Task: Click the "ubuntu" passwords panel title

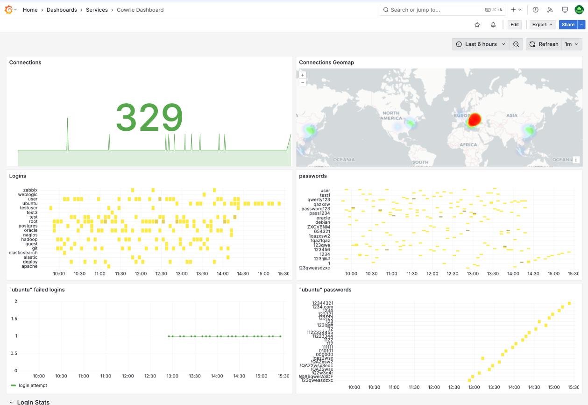Action: [325, 290]
